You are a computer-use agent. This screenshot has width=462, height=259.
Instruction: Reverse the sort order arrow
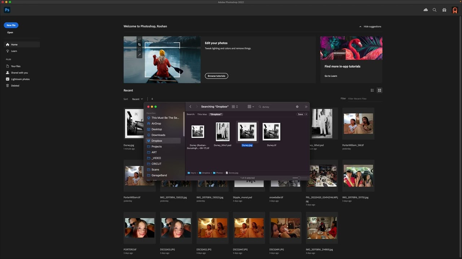coord(152,99)
